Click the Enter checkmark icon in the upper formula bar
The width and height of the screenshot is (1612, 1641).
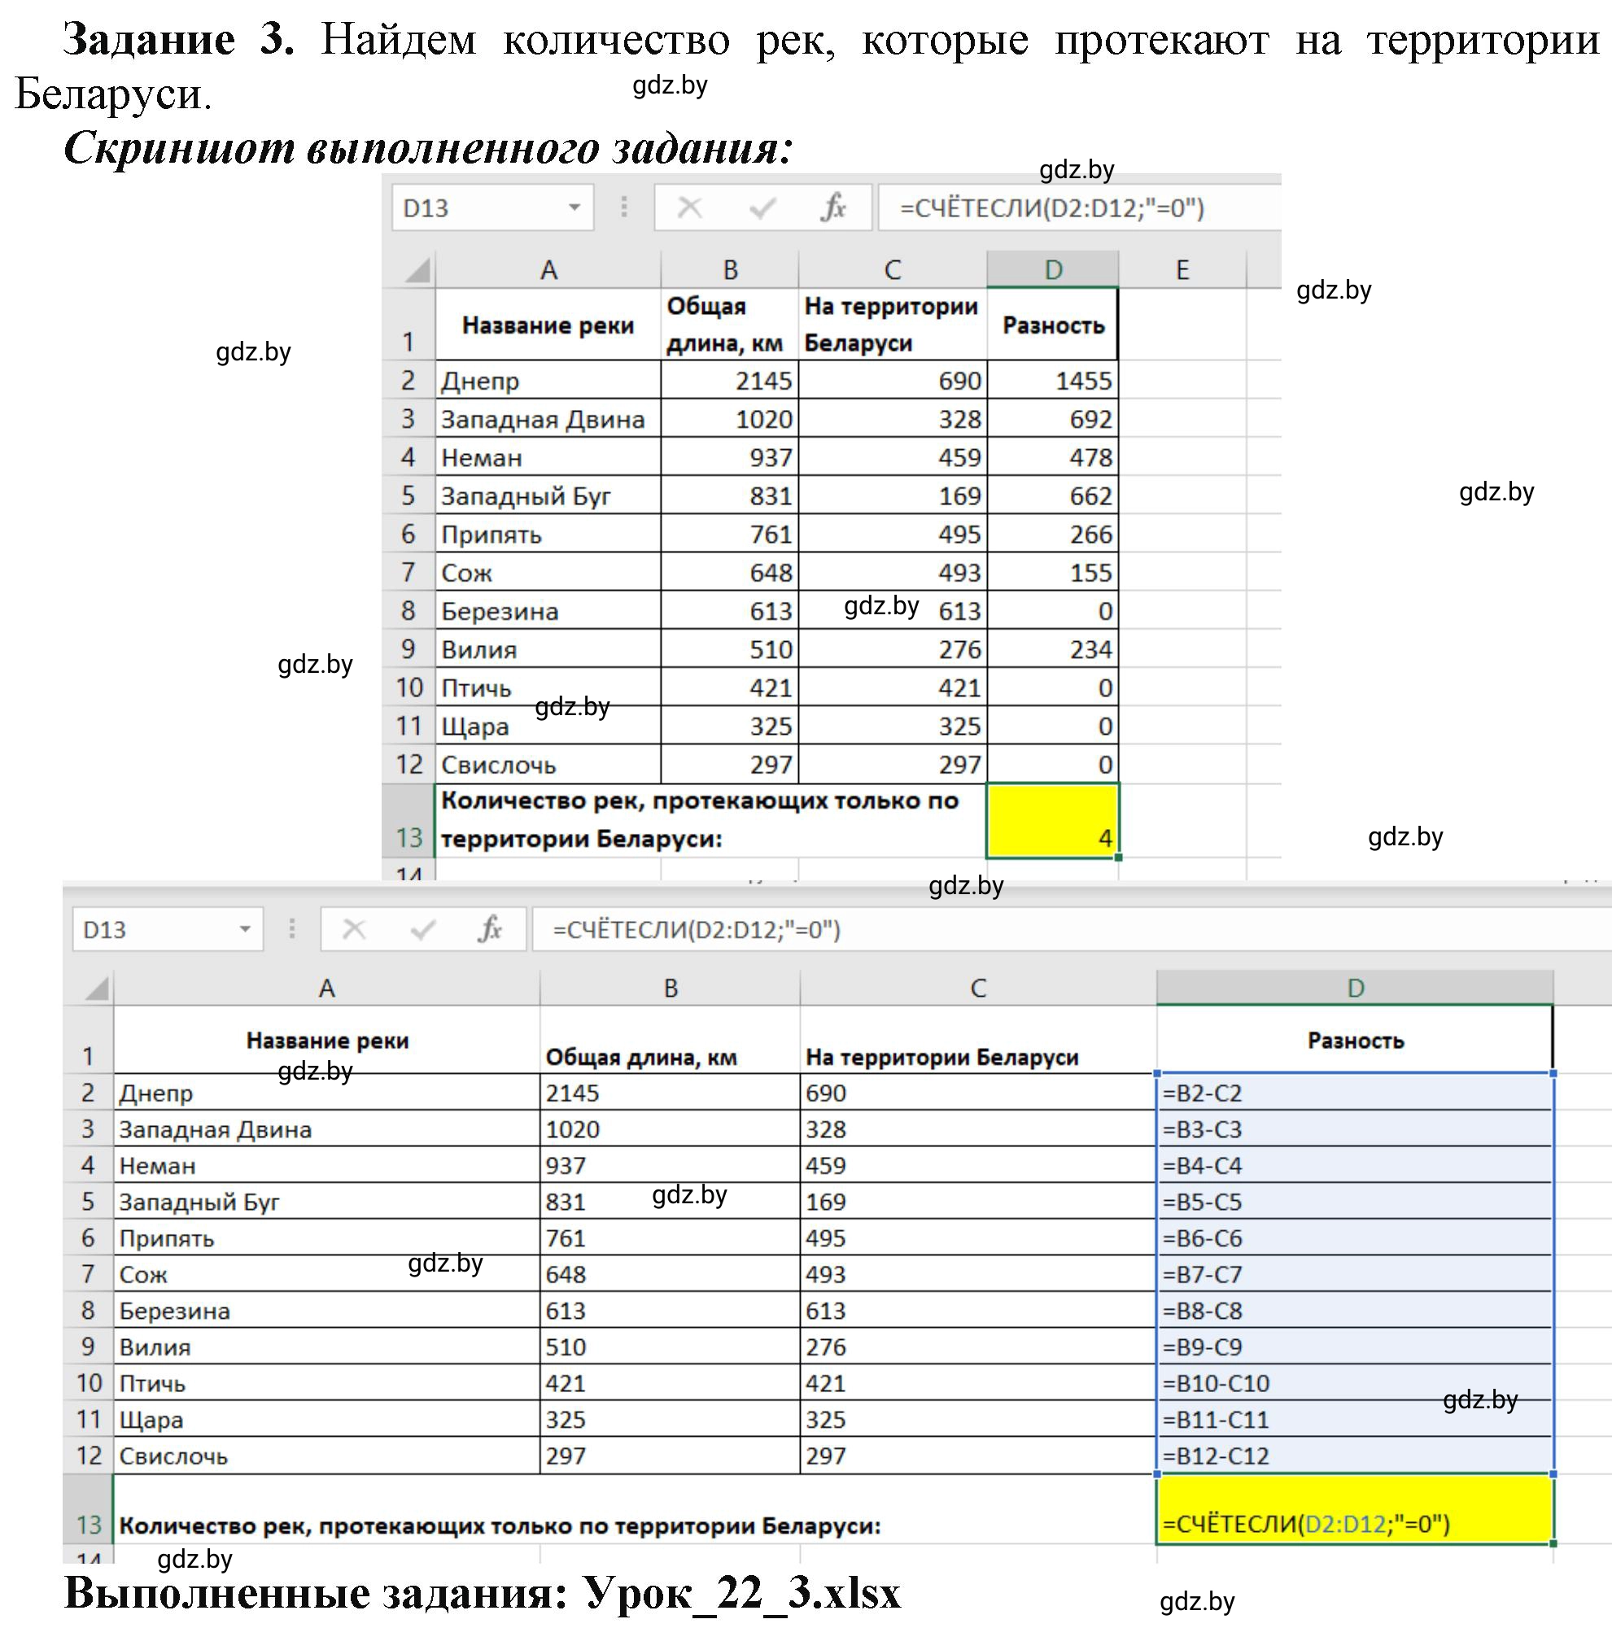coord(762,207)
